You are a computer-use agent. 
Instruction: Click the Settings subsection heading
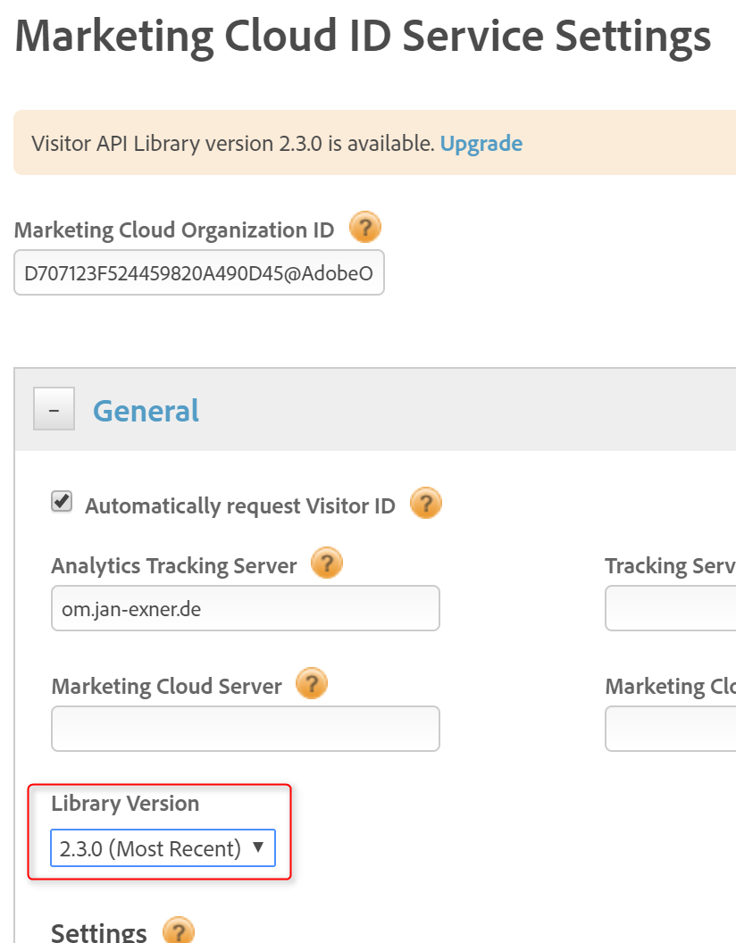[98, 932]
